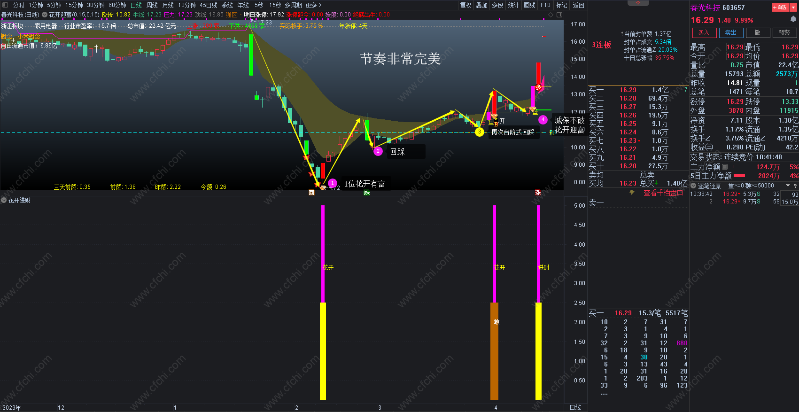Collapse the order panel with the red chevron
The image size is (799, 412).
[638, 3]
